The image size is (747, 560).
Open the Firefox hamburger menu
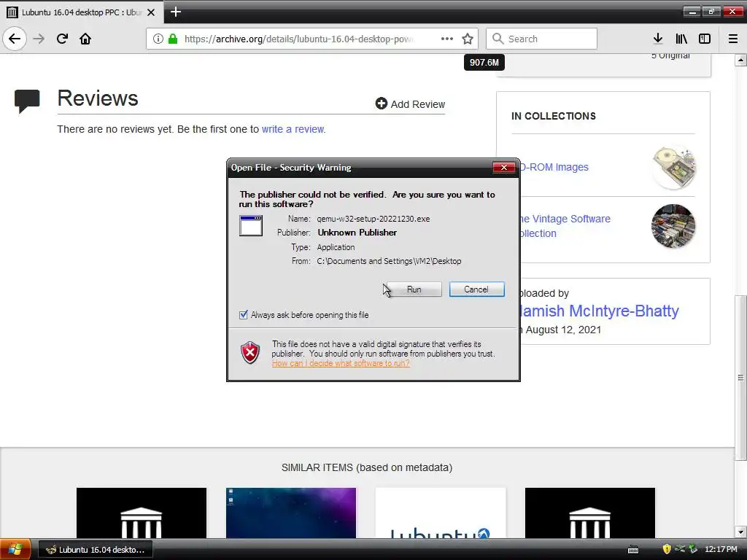click(x=733, y=39)
